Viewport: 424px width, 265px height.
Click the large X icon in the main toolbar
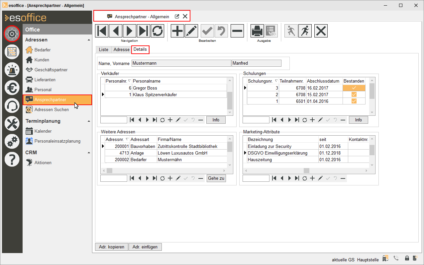click(x=321, y=31)
